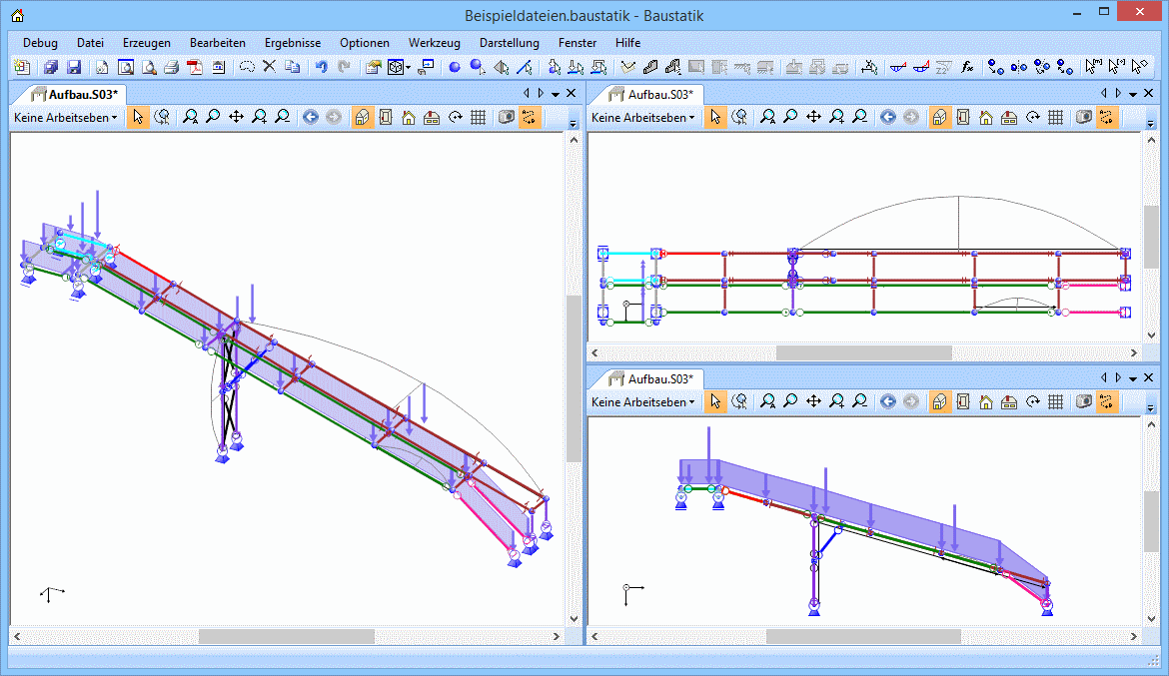Toggle the 3D perspective view button in bottom-right view
The height and width of the screenshot is (676, 1169).
click(x=940, y=401)
